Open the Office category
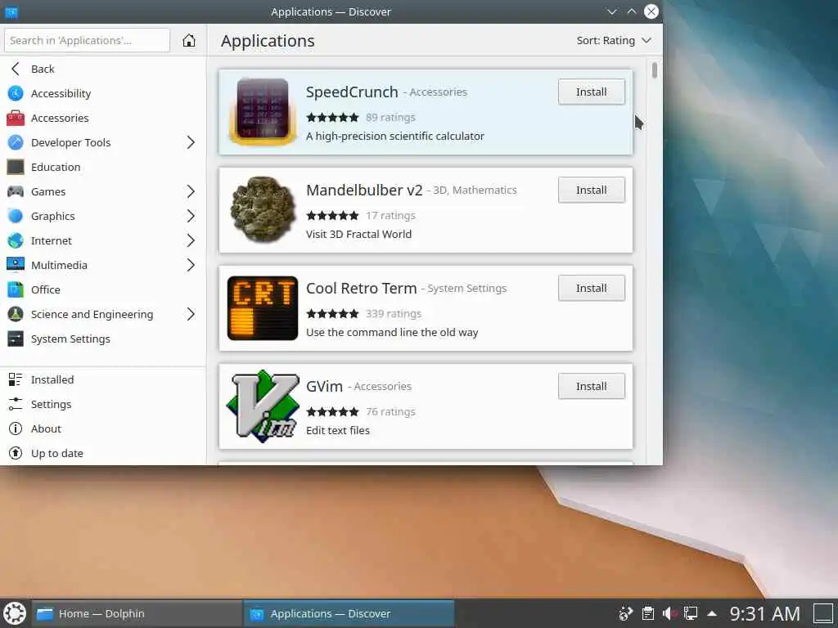 (102, 290)
